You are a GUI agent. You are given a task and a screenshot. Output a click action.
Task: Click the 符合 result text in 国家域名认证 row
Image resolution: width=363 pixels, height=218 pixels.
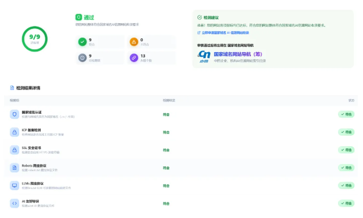tap(166, 114)
